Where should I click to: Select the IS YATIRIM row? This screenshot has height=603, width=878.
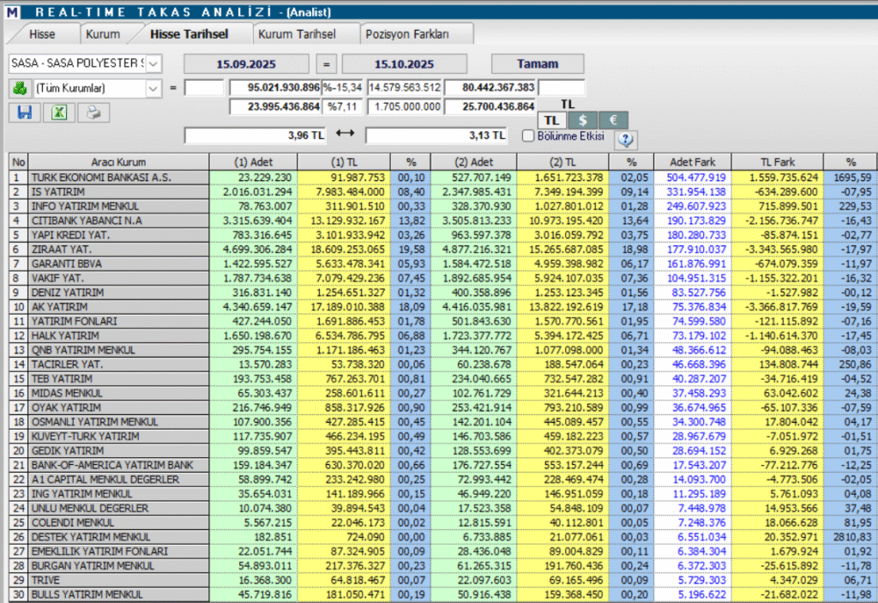[443, 191]
